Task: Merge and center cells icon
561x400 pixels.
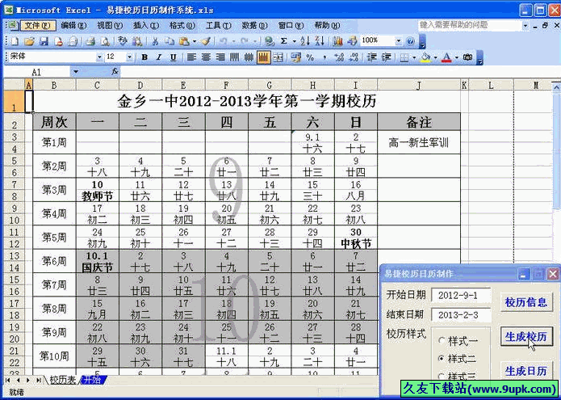Action: pyautogui.click(x=278, y=57)
